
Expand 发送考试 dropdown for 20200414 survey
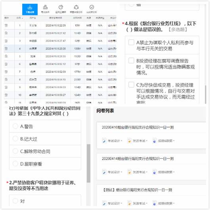pos(137,172)
